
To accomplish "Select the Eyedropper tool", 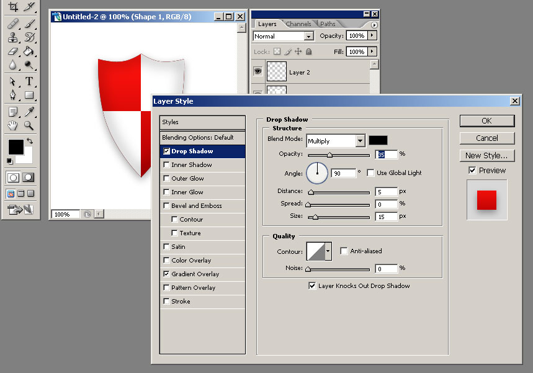I will pos(29,112).
